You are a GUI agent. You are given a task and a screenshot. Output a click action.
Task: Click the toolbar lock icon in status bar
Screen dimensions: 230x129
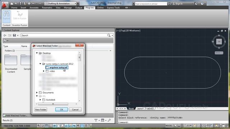tap(207, 126)
